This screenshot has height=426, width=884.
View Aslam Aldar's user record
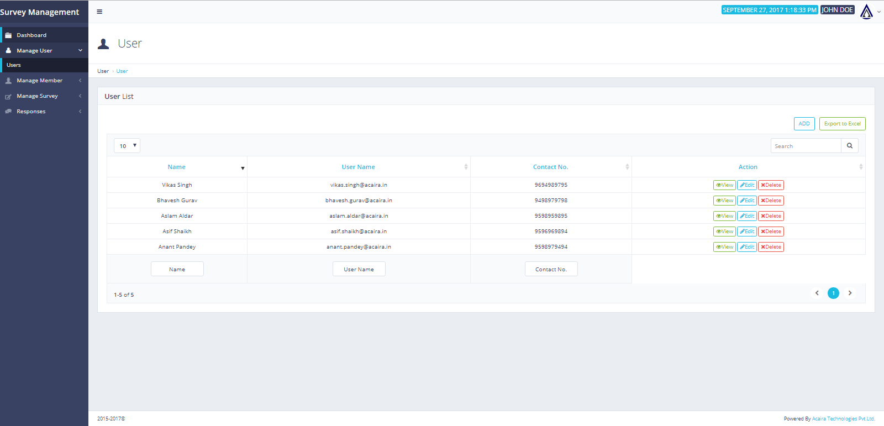[x=724, y=216]
